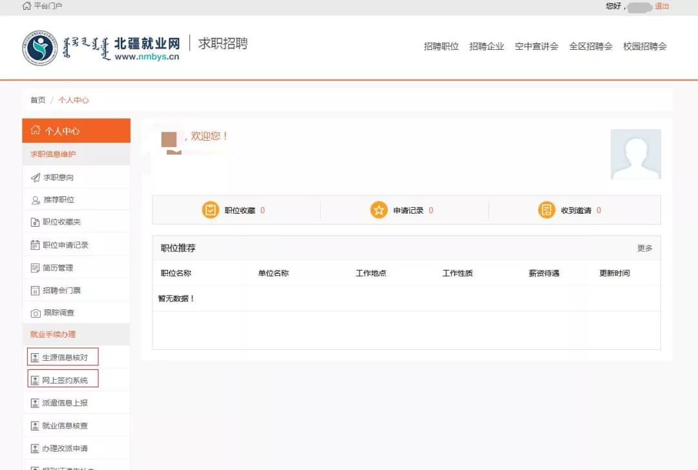Click 退出 to log out
Screen dimensions: 698x470
662,6
